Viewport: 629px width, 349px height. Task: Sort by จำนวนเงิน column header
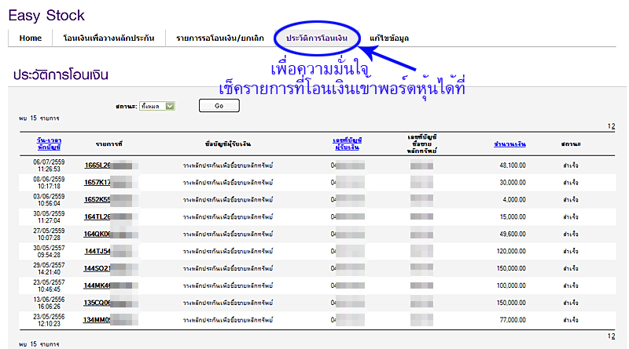[x=509, y=144]
